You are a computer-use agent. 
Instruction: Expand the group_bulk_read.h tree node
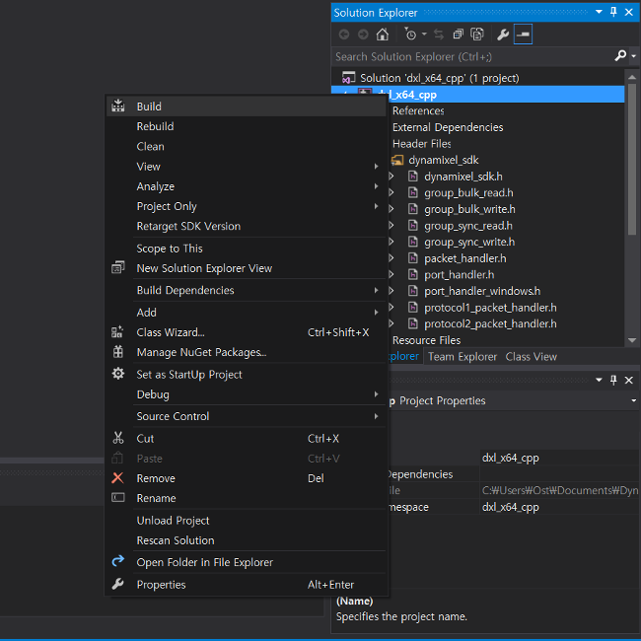392,193
